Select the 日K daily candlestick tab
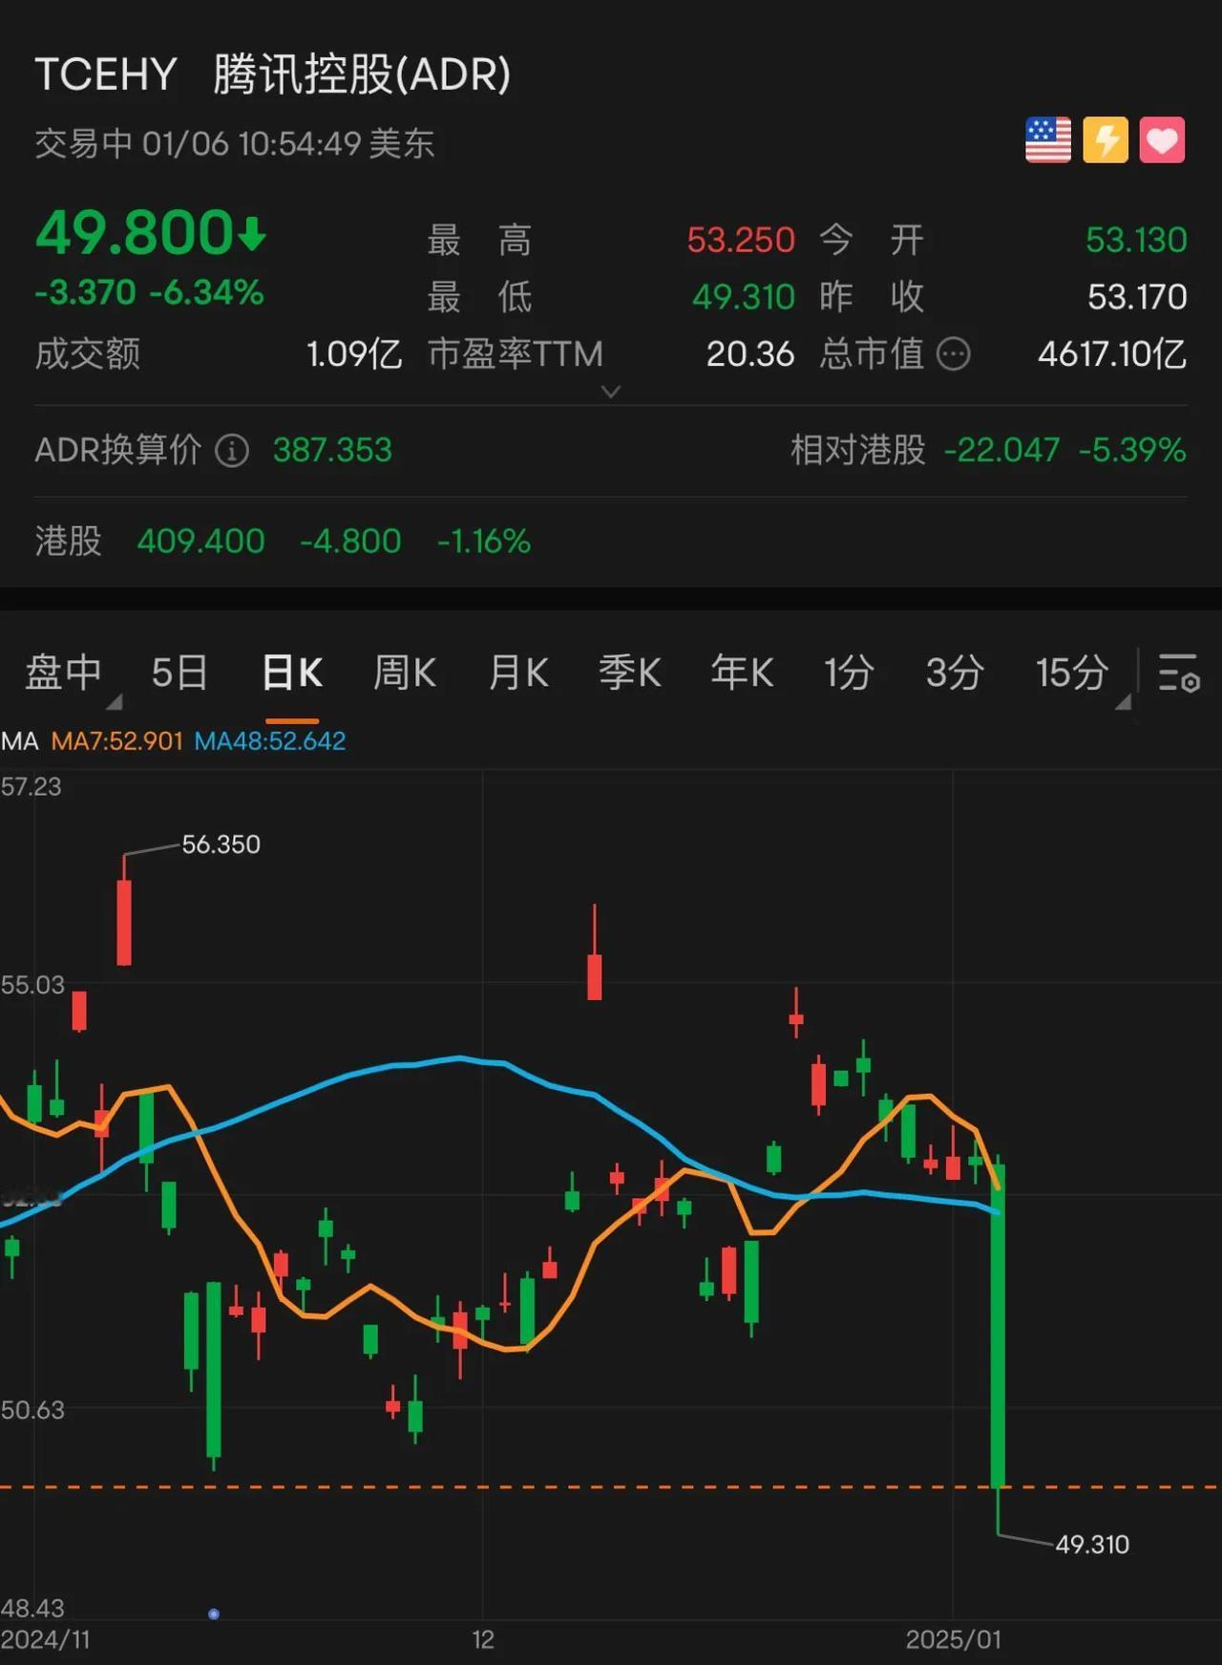Viewport: 1222px width, 1665px height. click(x=292, y=672)
